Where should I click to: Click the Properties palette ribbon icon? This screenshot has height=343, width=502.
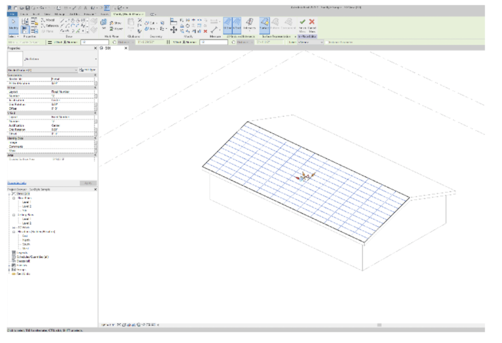coord(25,30)
